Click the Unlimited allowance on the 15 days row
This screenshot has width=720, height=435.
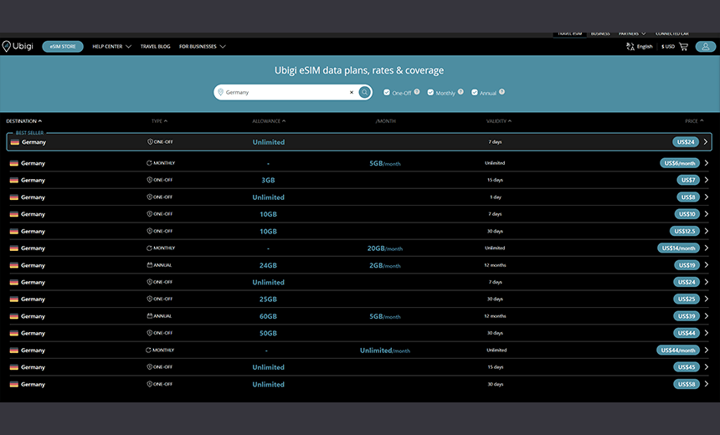point(268,367)
